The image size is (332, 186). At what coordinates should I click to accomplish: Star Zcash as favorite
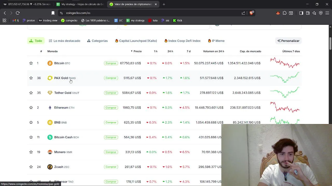31,167
